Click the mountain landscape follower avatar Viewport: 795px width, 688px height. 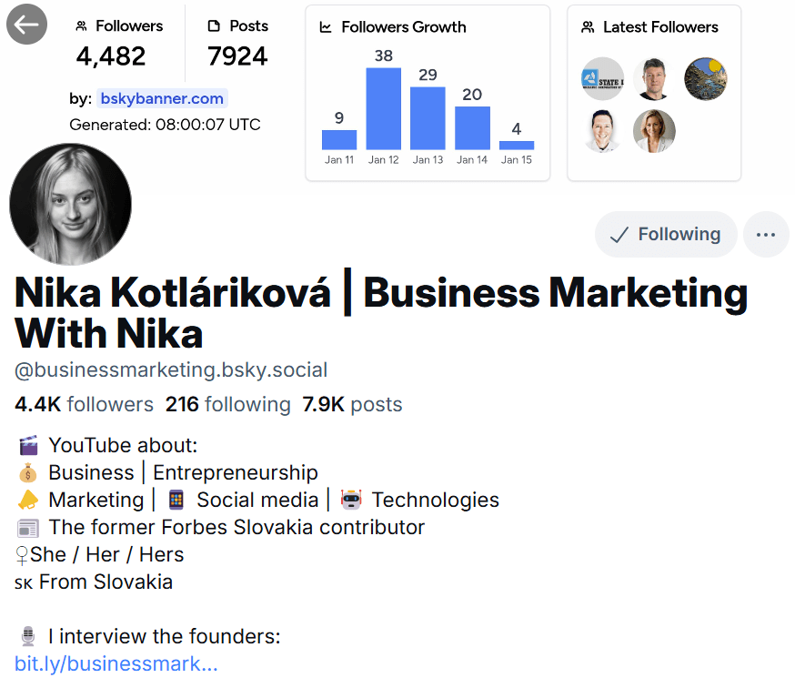(x=706, y=78)
